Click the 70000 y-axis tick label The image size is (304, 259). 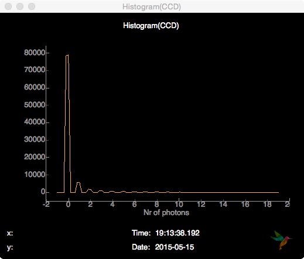point(35,70)
